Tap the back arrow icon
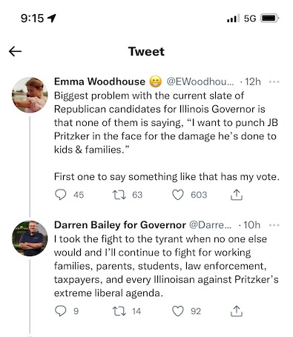This screenshot has width=293, height=337. [x=15, y=51]
